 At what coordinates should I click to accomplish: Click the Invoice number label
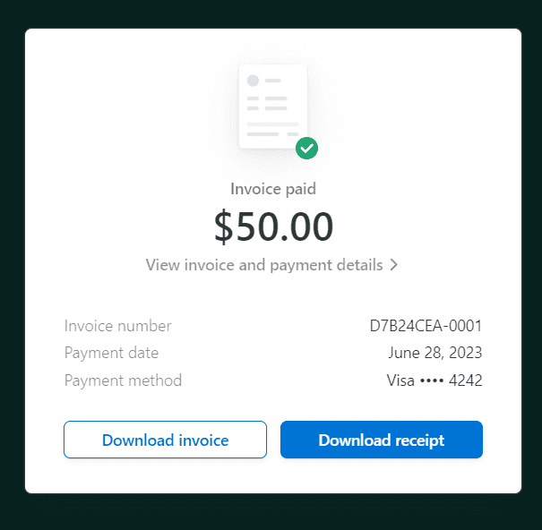118,326
